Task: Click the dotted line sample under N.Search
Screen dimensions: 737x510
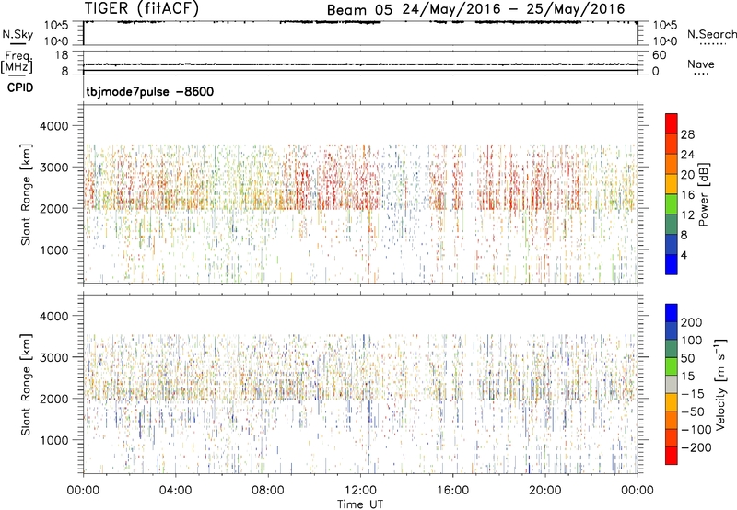Action: click(713, 44)
